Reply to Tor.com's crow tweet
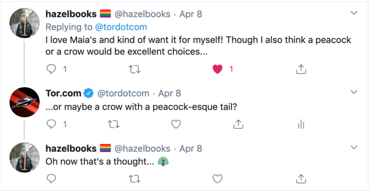Viewport: 369px width, 191px height. (x=51, y=124)
